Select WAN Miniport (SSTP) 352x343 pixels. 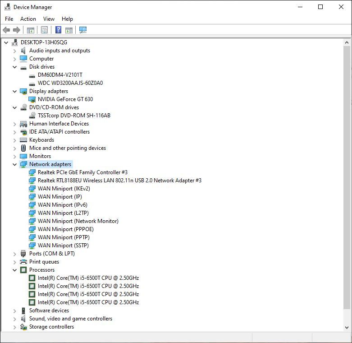click(x=63, y=246)
